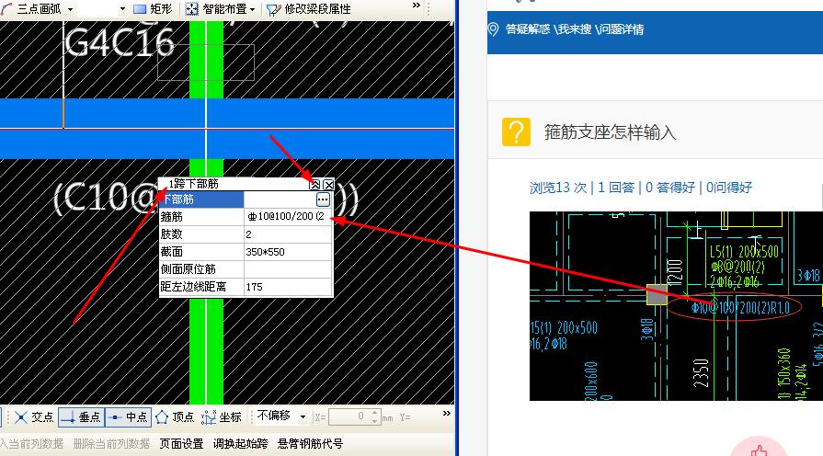This screenshot has height=456, width=823.
Task: Select the rectangle (矩形) drawing tool
Action: [x=153, y=9]
